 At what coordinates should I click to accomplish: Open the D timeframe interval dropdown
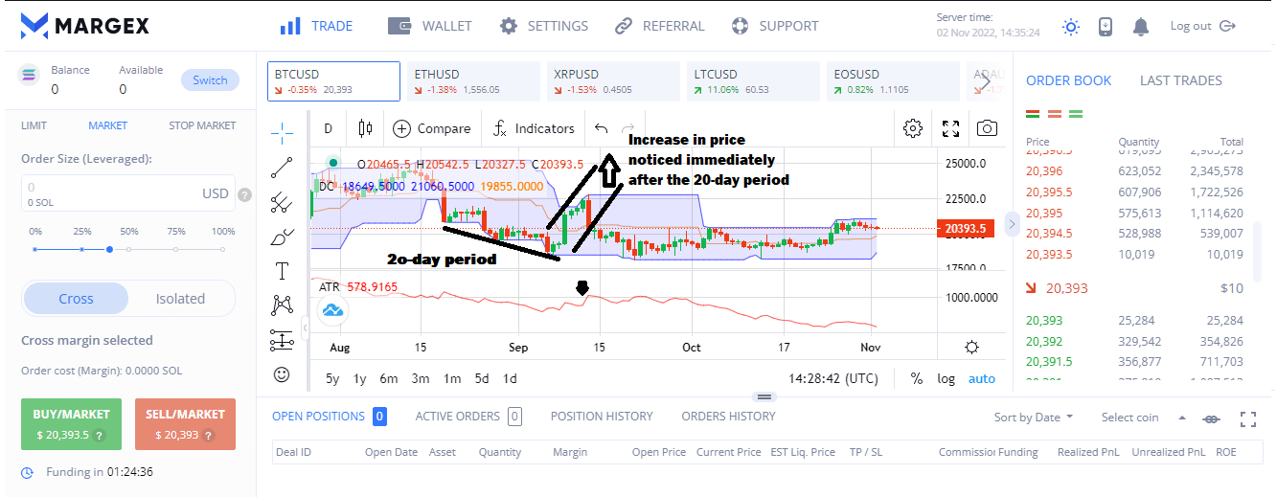[x=328, y=128]
